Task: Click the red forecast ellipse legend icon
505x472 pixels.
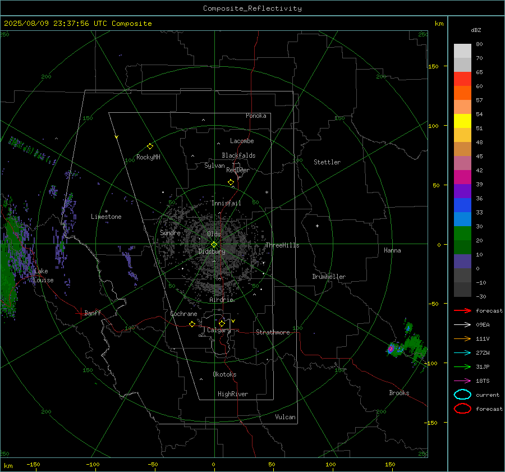Action: [462, 409]
